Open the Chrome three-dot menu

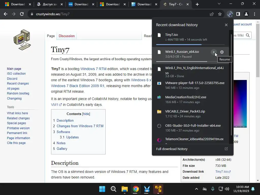coord(254,14)
